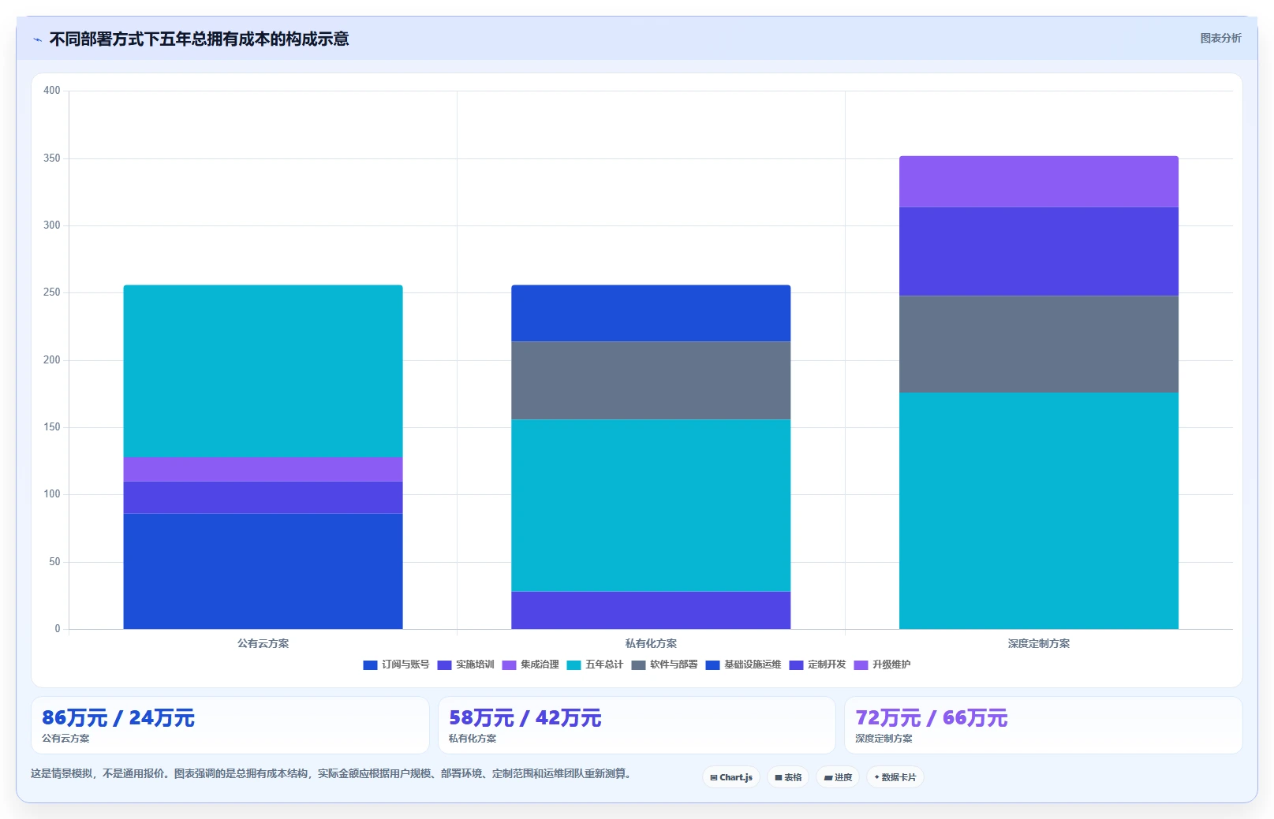Click the bottom blue segment of 公有云方案 bar

tap(263, 571)
